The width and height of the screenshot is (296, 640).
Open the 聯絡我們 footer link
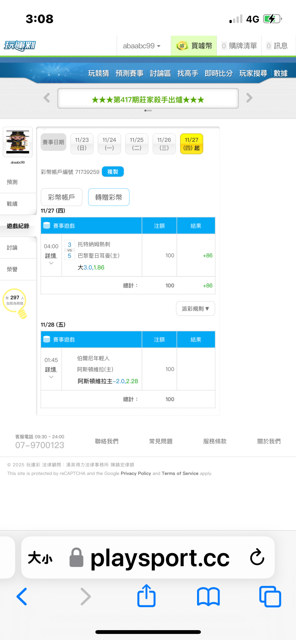[107, 441]
